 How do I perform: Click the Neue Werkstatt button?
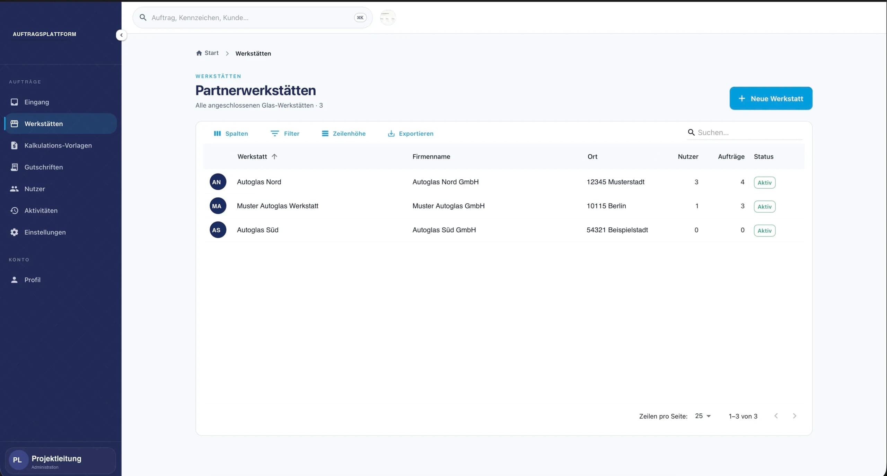point(771,98)
